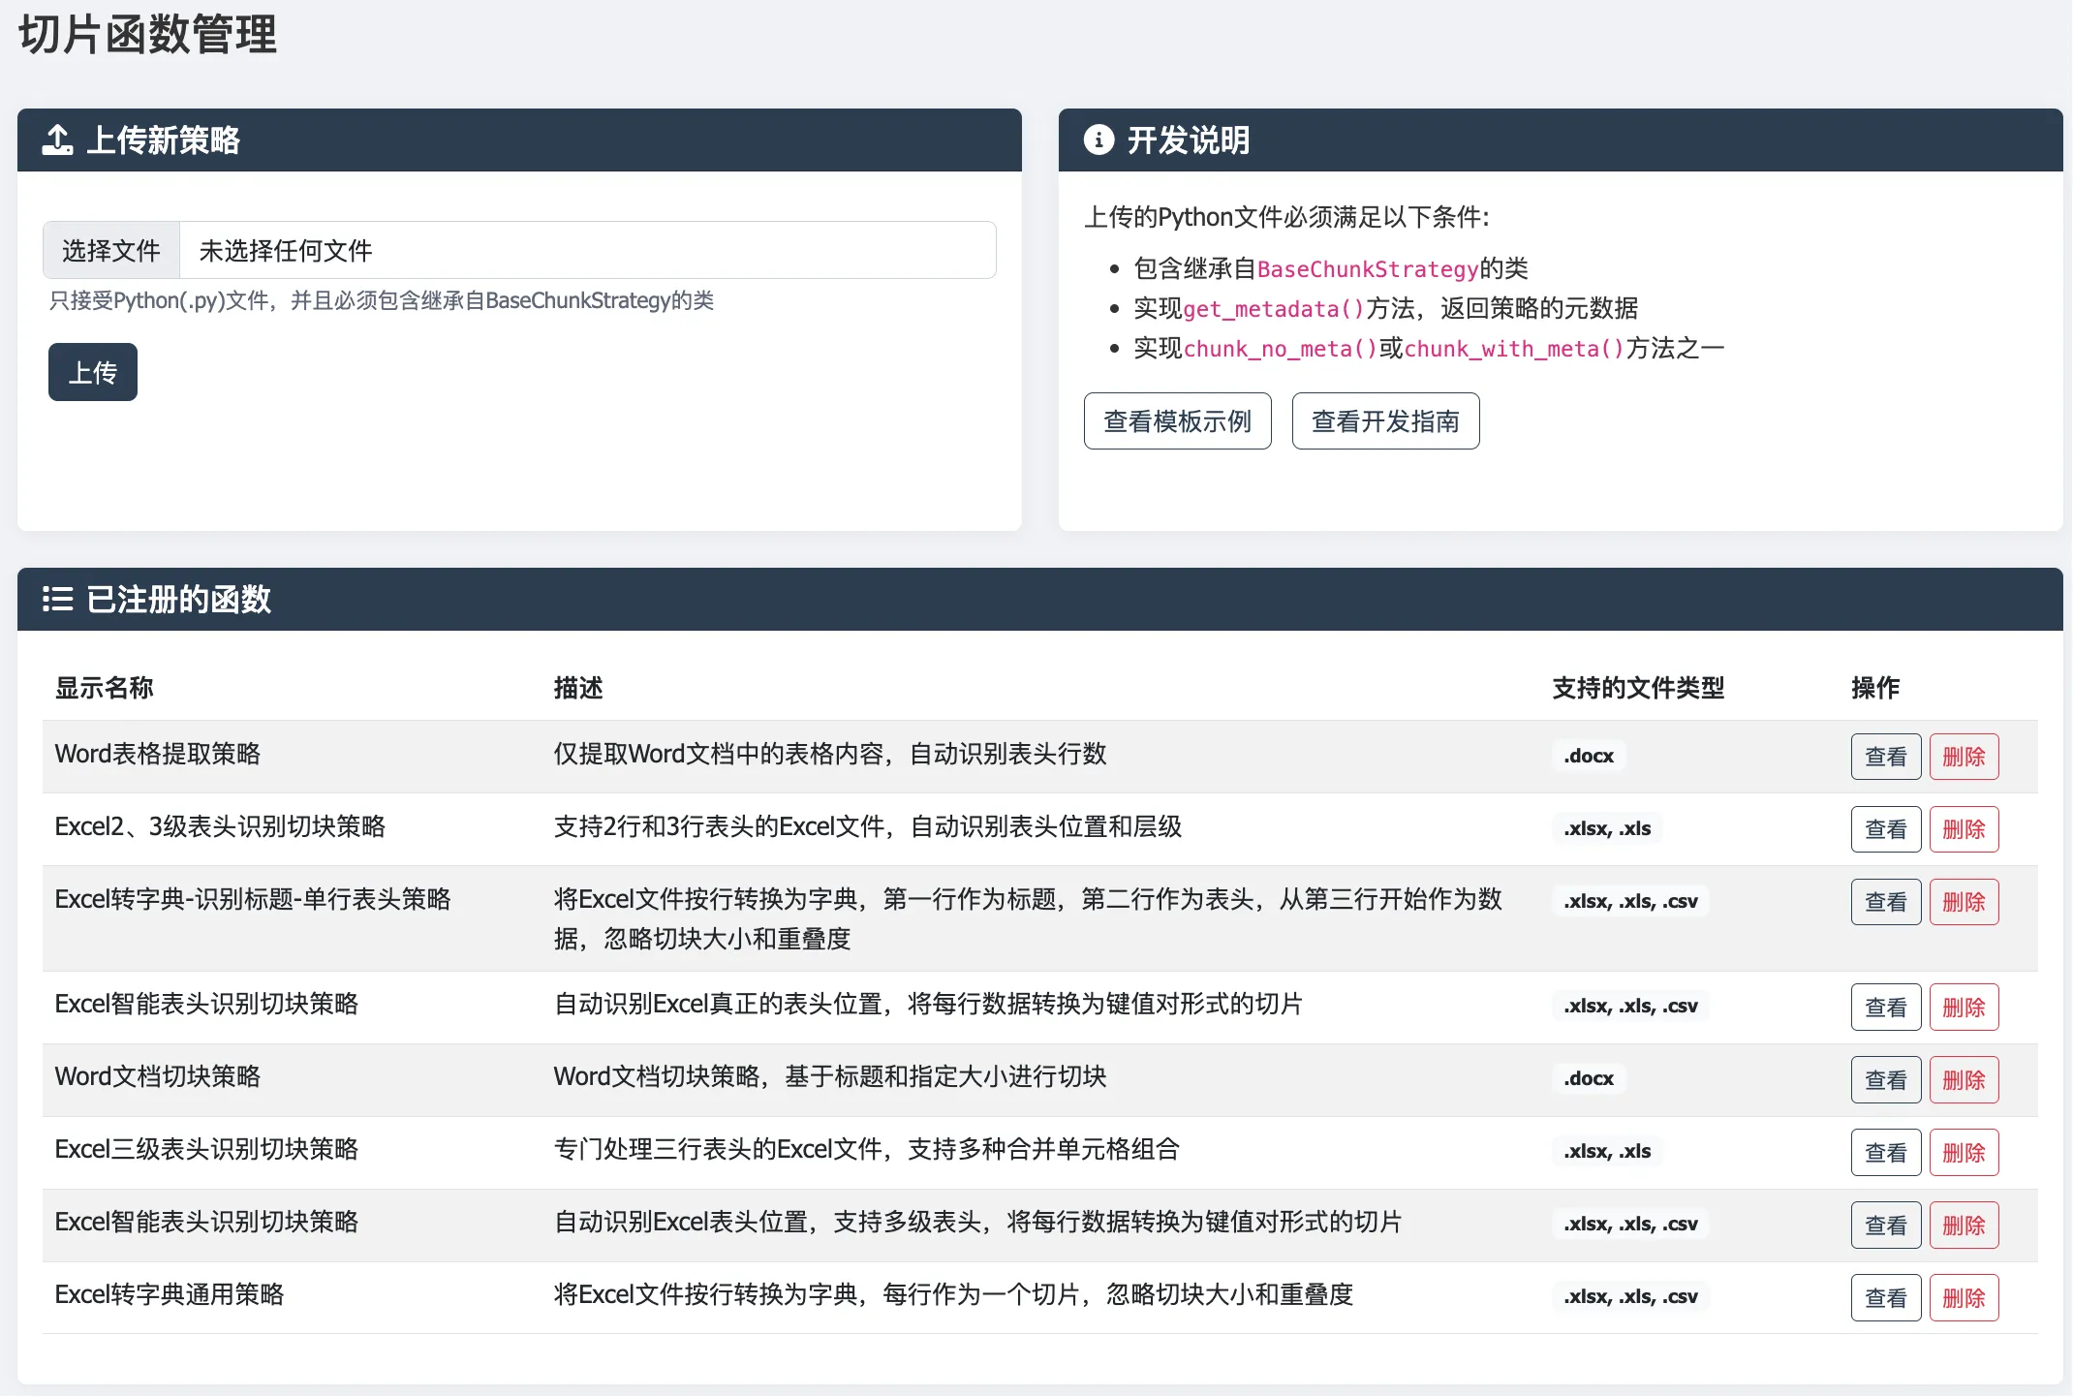Click the Word文档切块策略 name cell
The height and width of the screenshot is (1397, 2073).
tap(158, 1076)
